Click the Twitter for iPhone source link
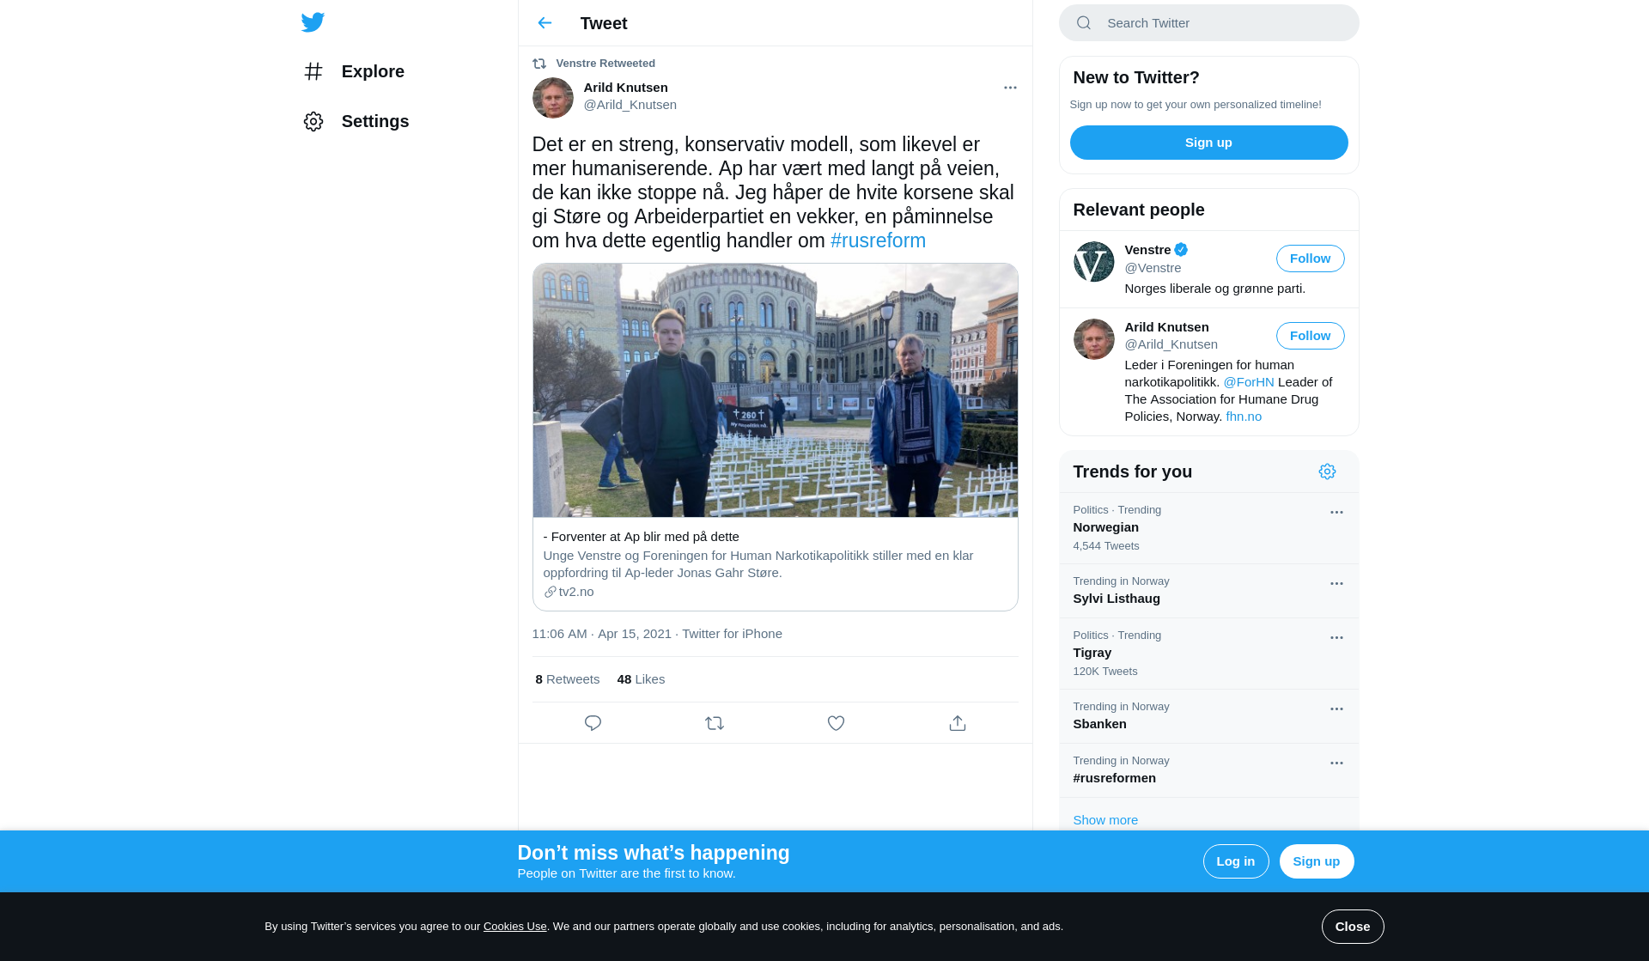The image size is (1649, 961). (732, 634)
